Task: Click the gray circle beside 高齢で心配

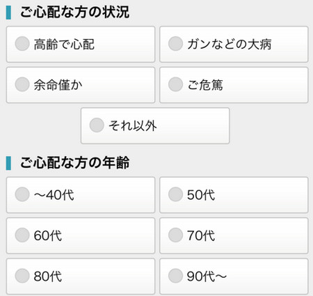Action: 22,43
